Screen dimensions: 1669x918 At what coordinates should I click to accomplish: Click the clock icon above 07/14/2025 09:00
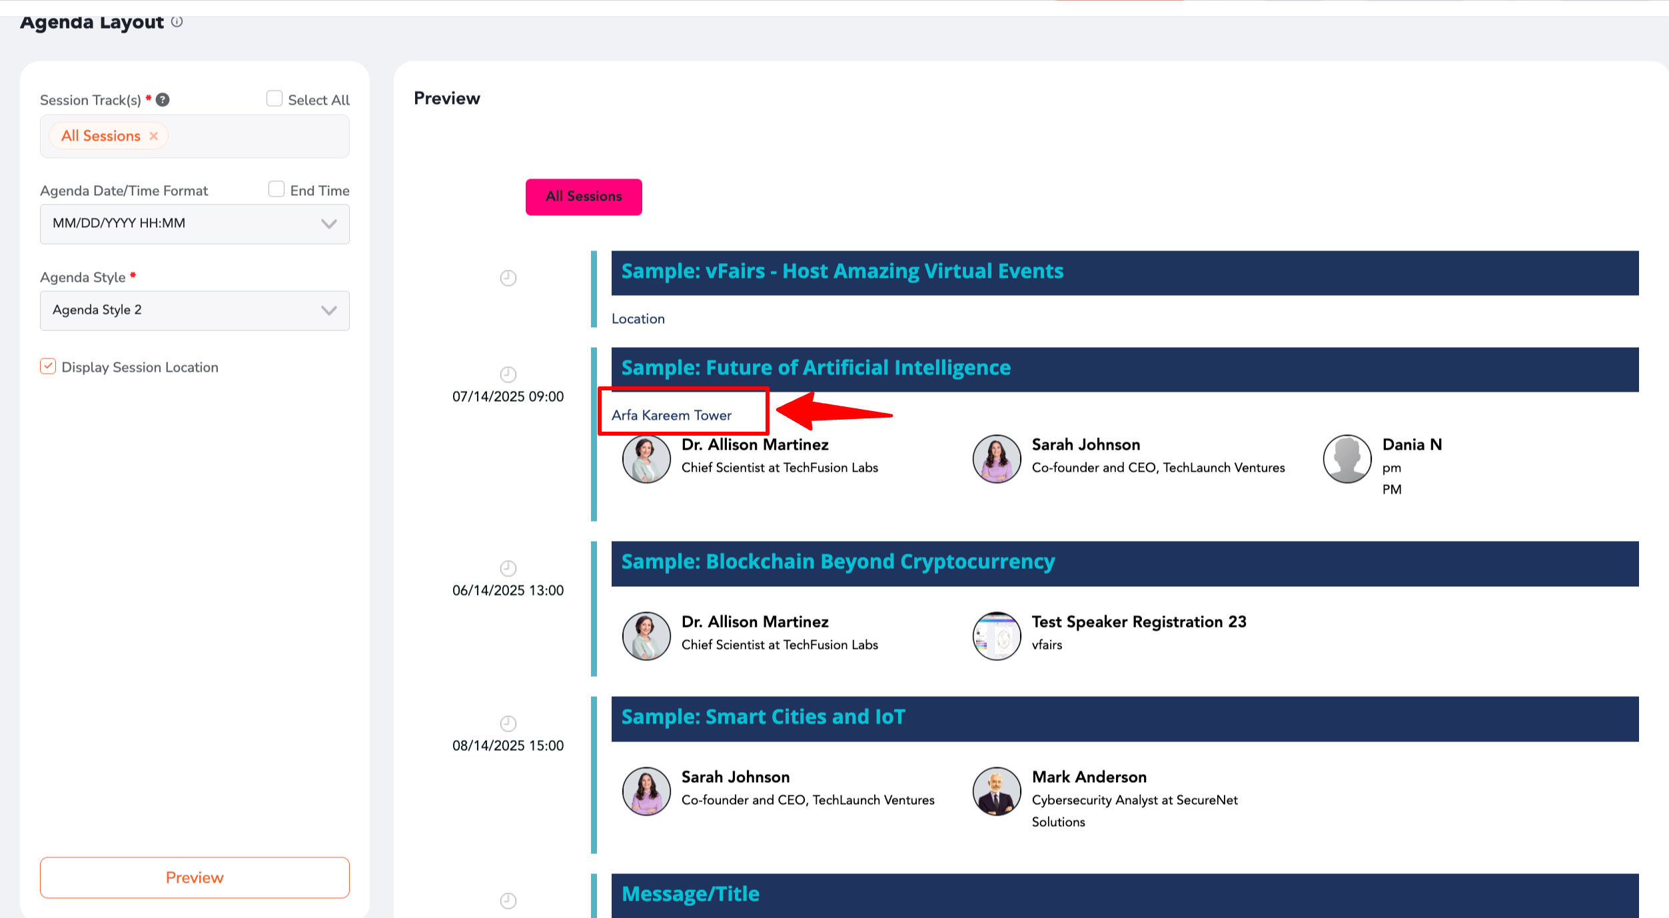tap(508, 374)
